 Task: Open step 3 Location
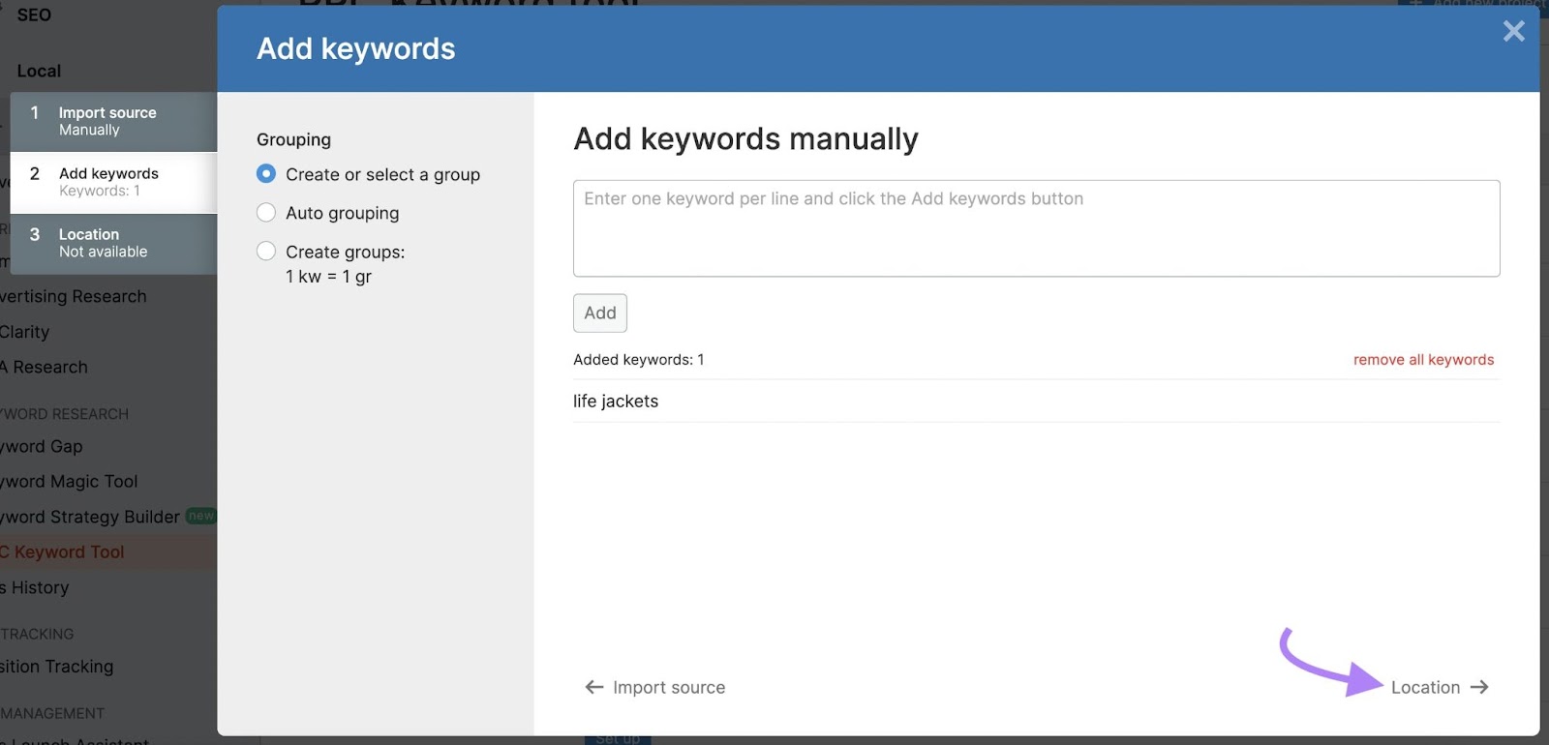[113, 243]
